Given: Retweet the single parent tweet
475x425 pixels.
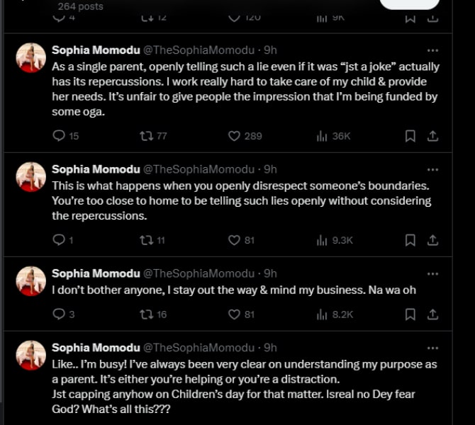Looking at the screenshot, I should pos(147,136).
